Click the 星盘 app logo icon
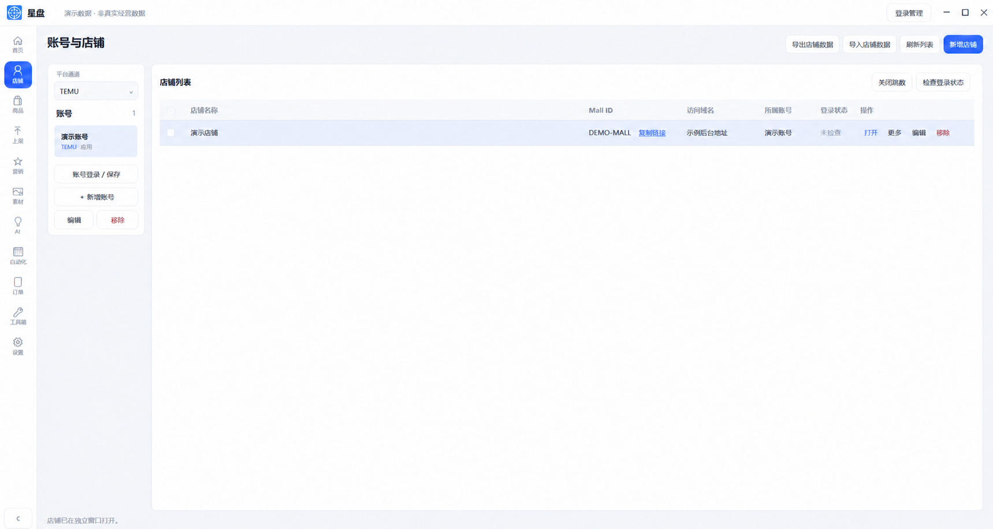This screenshot has width=993, height=529. tap(14, 13)
